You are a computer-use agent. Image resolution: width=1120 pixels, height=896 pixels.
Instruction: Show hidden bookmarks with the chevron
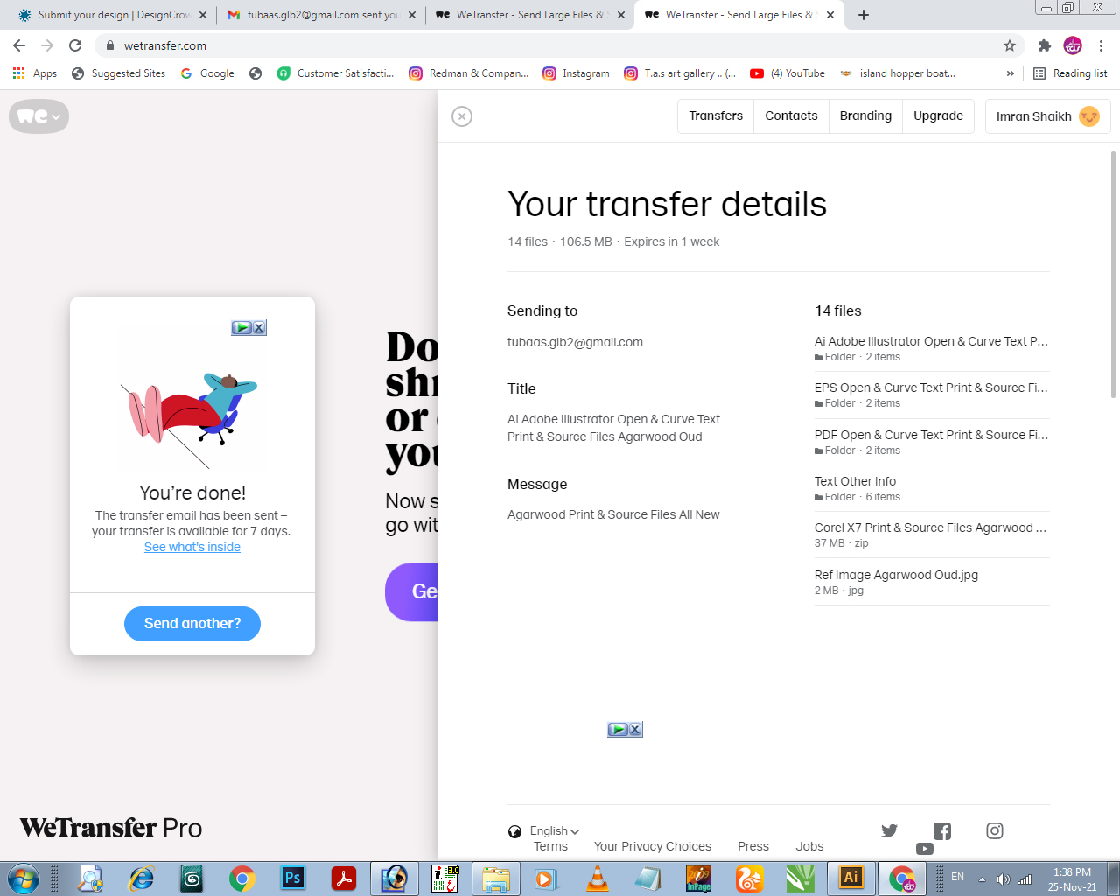(1011, 73)
